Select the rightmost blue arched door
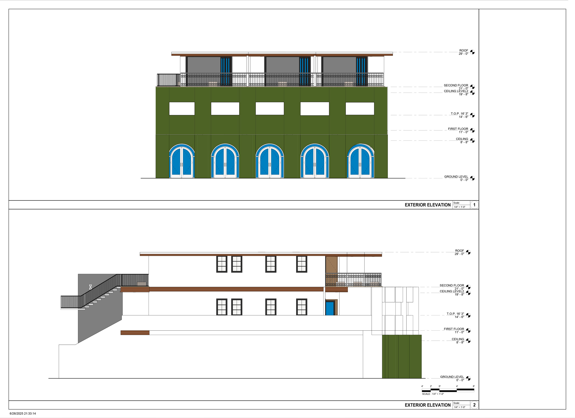 [x=361, y=162]
